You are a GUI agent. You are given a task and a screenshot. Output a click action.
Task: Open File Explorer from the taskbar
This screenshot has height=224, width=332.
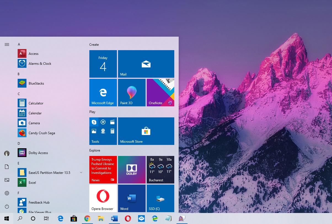tap(101, 218)
